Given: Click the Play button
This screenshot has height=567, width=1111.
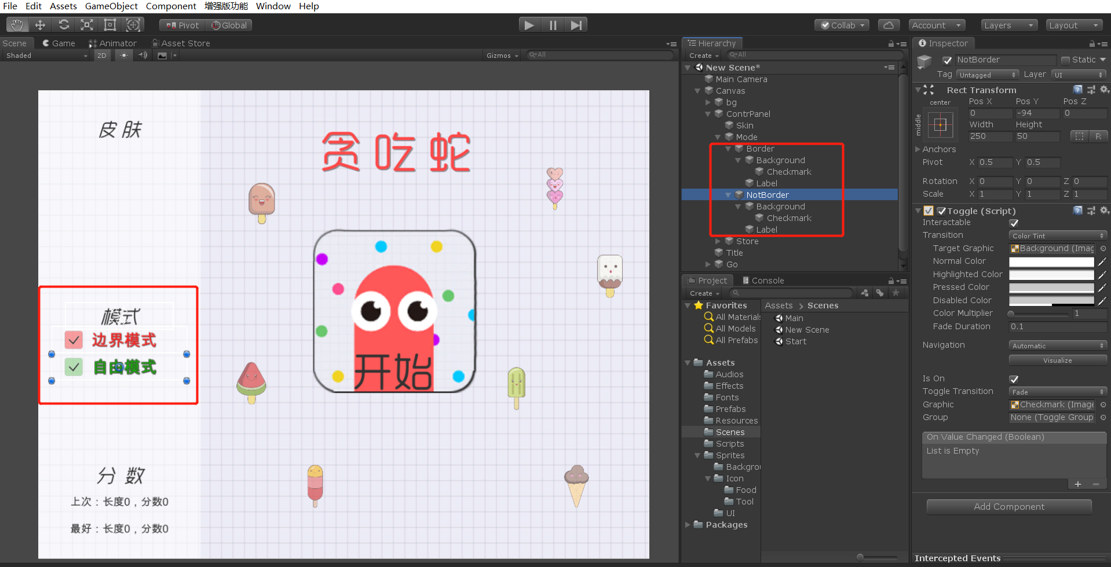Looking at the screenshot, I should 529,25.
